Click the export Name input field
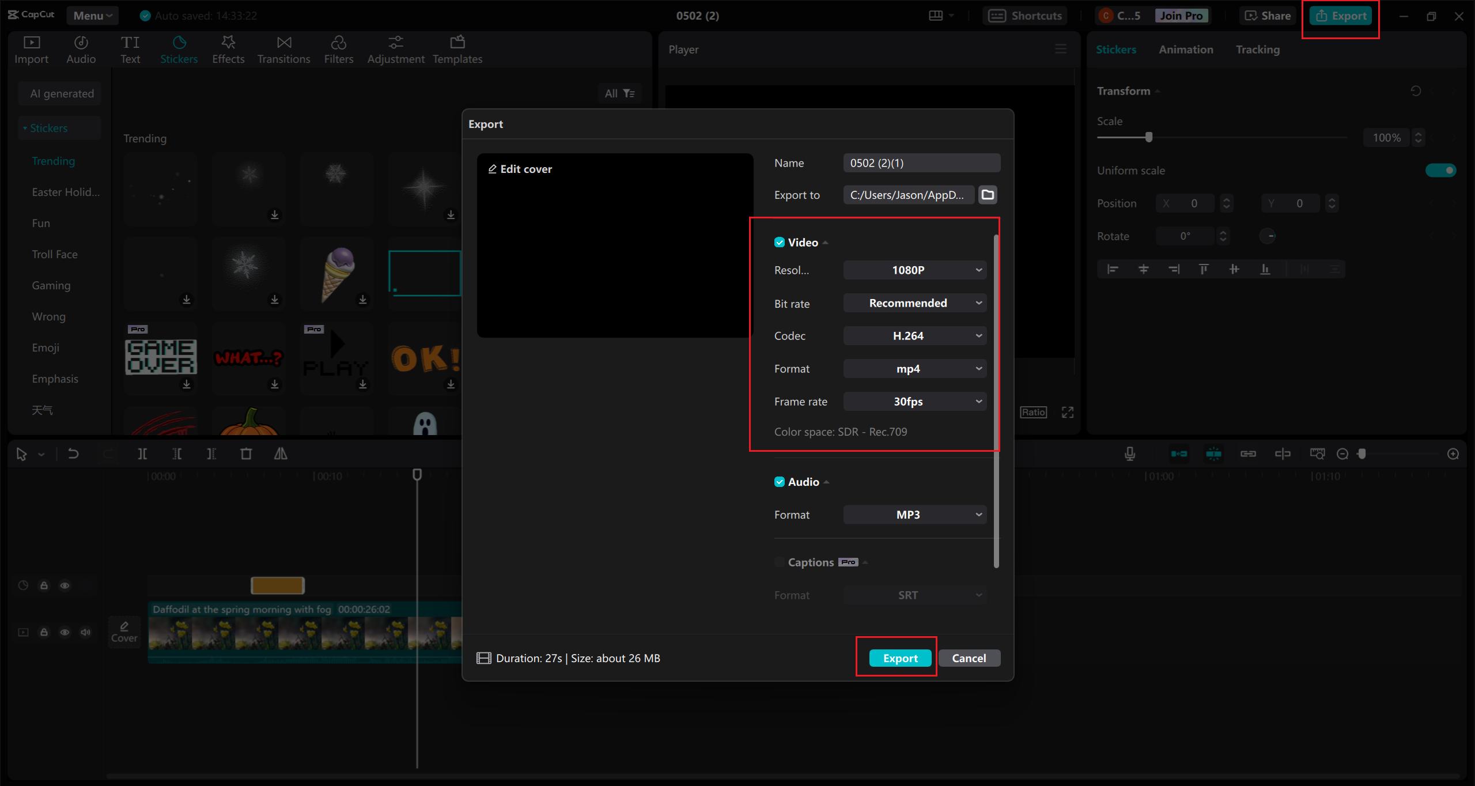The image size is (1475, 786). (921, 163)
